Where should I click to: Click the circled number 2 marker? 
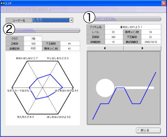(x=9, y=29)
